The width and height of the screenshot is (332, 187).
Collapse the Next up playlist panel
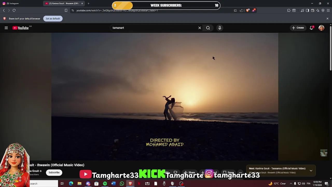[311, 171]
